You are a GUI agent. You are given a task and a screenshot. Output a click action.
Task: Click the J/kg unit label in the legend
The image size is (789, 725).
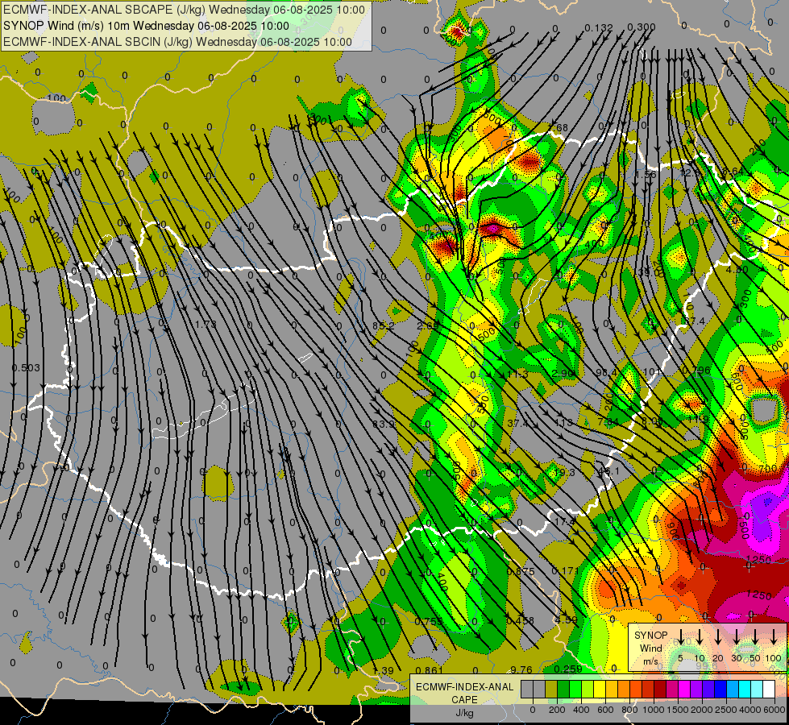pos(464,713)
